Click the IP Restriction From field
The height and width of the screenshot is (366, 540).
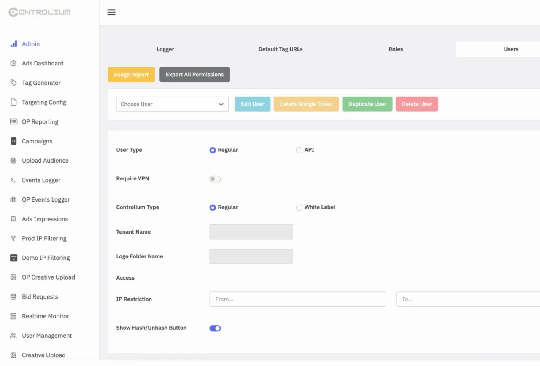pos(298,299)
